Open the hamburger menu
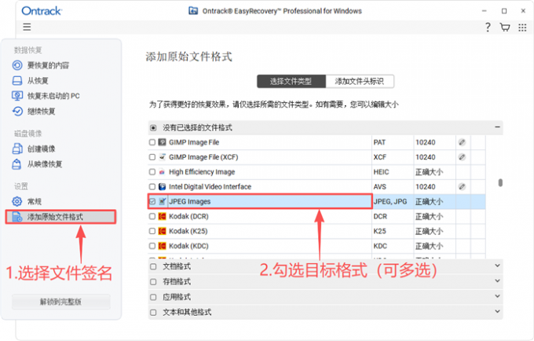 (27, 27)
